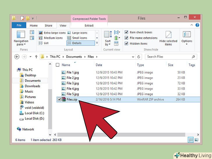The height and width of the screenshot is (159, 212).
Task: Click the Help question mark icon
Action: tap(197, 25)
